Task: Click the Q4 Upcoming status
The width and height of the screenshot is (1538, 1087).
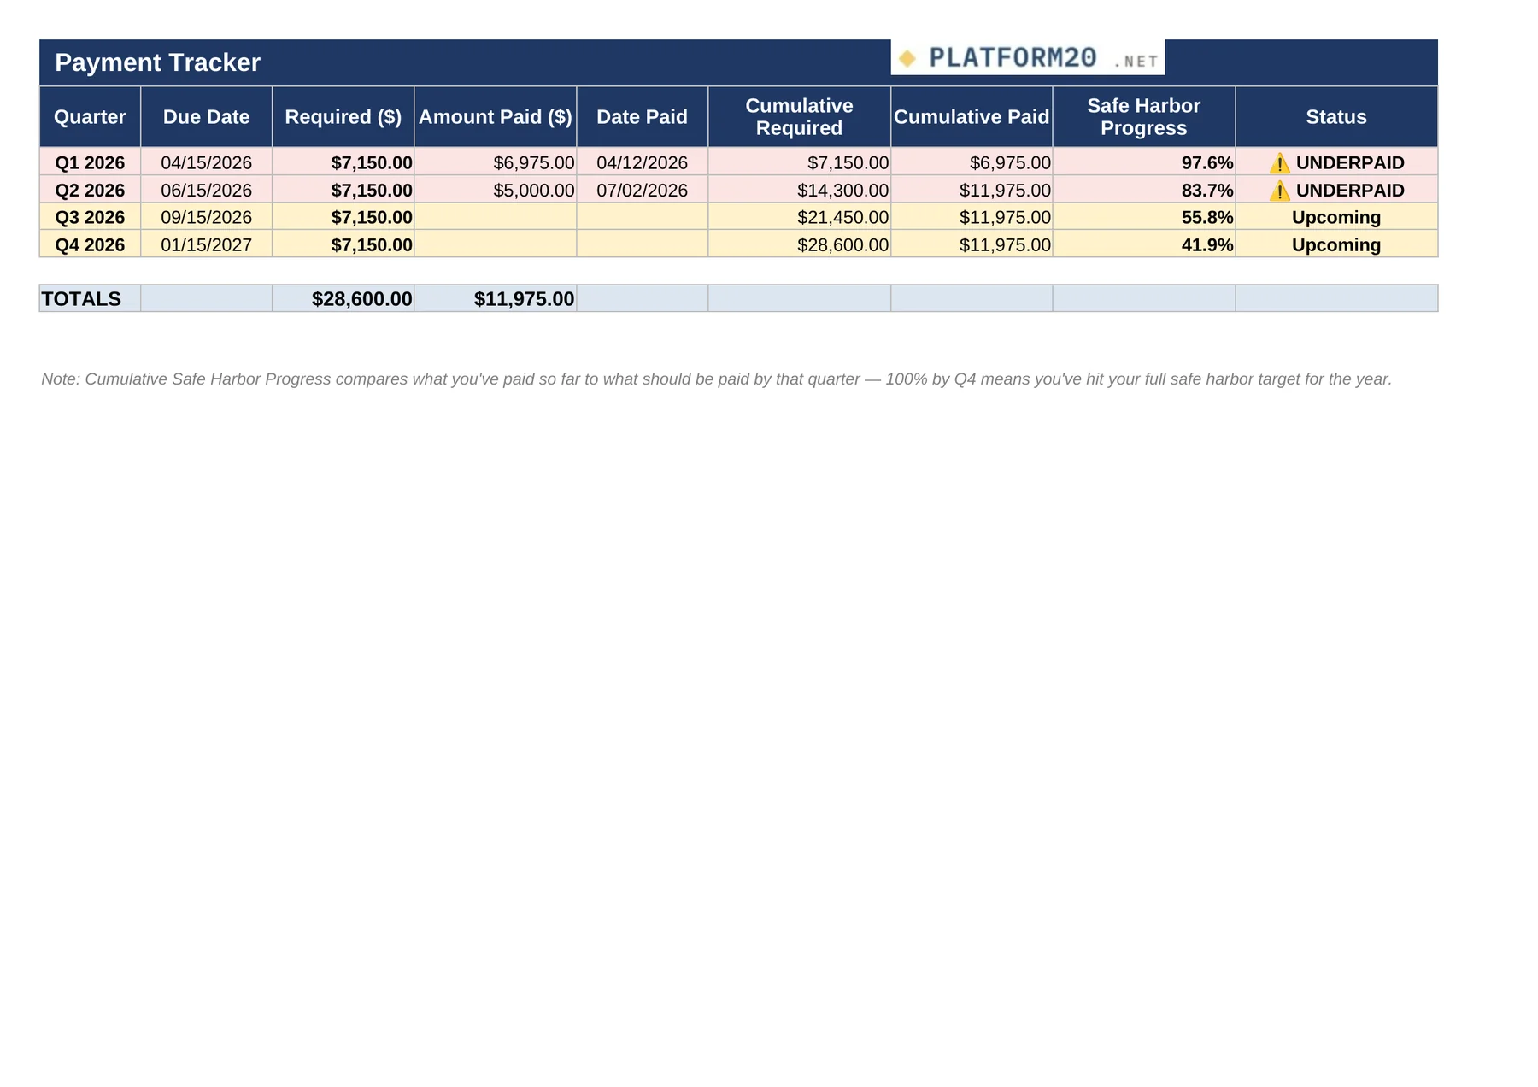Action: pos(1336,245)
